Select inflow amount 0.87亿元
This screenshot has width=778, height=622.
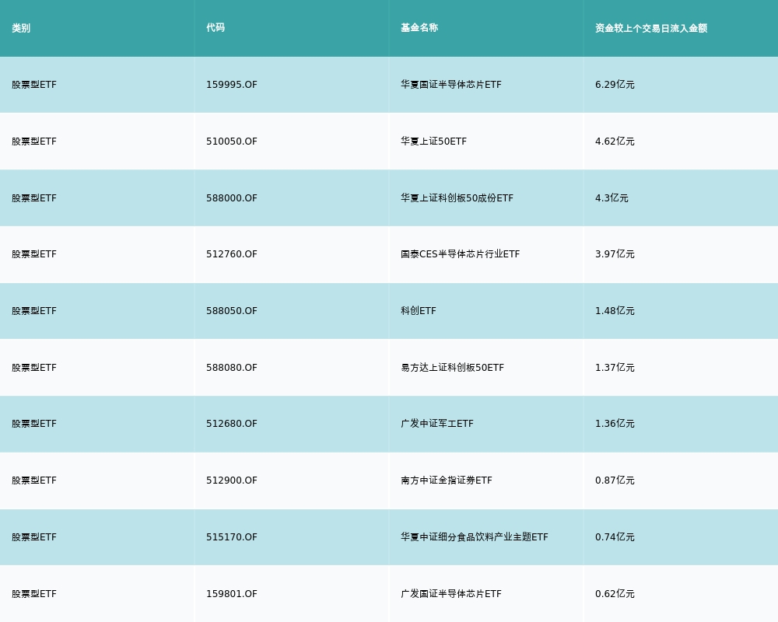click(615, 480)
